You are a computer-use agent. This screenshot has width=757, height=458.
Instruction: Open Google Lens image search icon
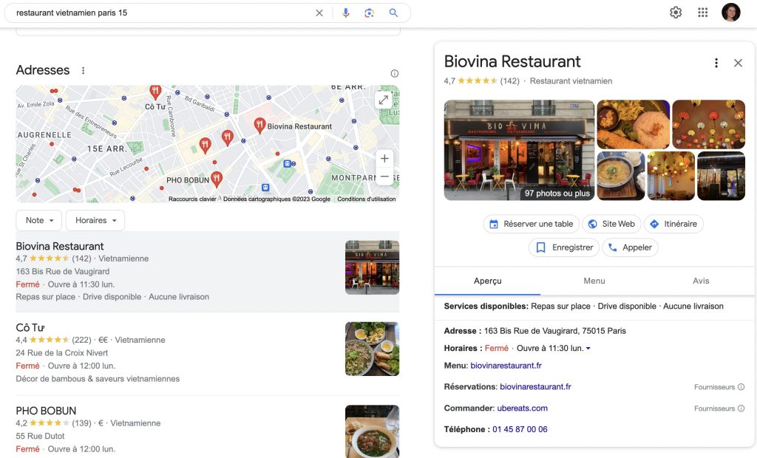pos(370,13)
